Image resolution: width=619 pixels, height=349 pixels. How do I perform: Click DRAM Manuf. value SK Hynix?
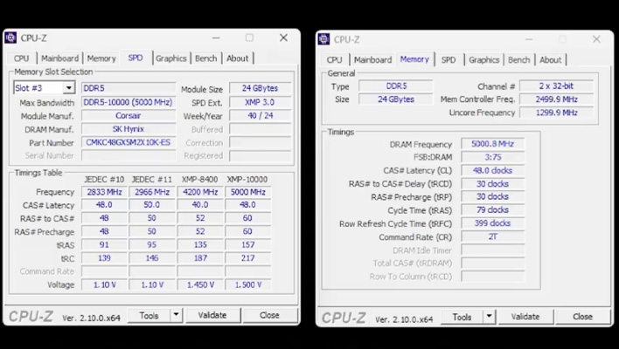pyautogui.click(x=129, y=129)
